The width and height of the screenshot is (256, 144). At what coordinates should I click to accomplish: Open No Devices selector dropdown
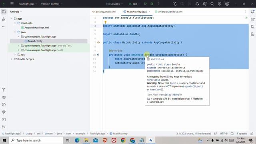(x=114, y=4)
